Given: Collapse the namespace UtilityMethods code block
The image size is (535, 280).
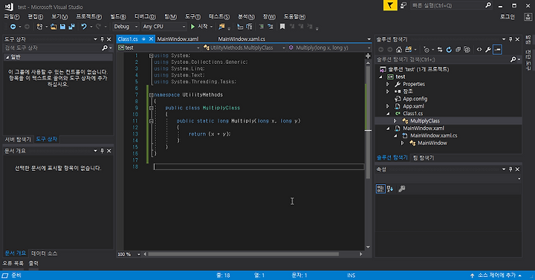Looking at the screenshot, I should point(151,95).
